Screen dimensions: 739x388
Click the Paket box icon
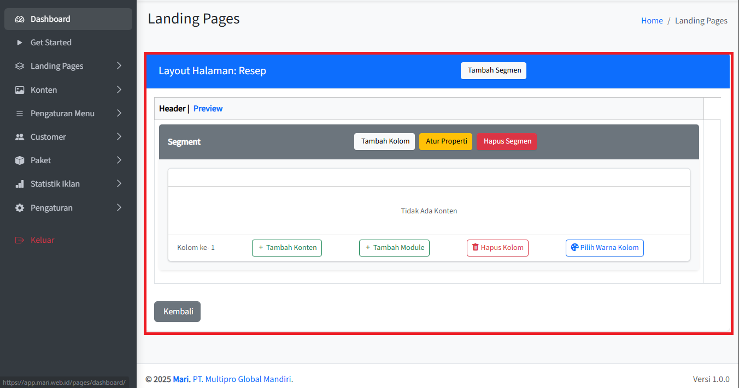click(x=20, y=160)
